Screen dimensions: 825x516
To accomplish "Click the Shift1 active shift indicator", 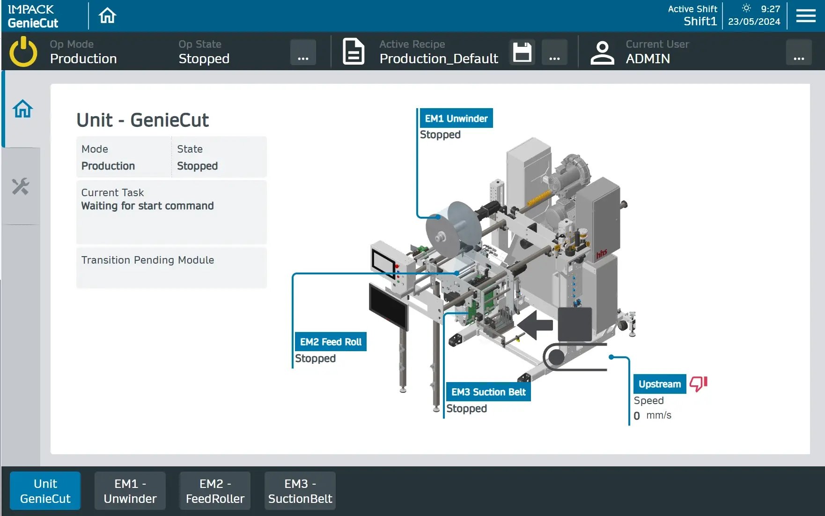I will 700,21.
